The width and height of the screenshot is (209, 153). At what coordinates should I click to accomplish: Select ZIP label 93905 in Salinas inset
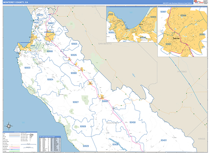tap(202, 34)
